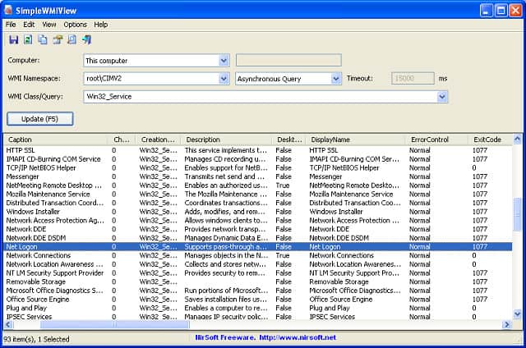Screen dimensions: 526x348
Task: Click the Exit toolbar icon
Action: coord(86,40)
